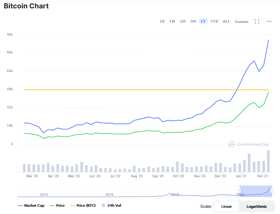
Task: Toggle the green Price series in legend
Action: pos(57,205)
